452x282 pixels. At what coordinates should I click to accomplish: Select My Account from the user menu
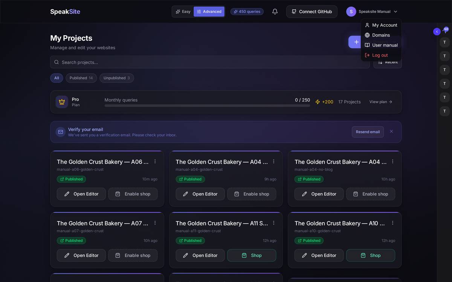(381, 25)
